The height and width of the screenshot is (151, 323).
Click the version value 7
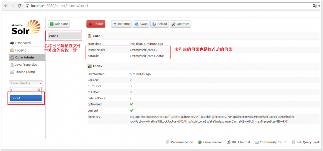[x=131, y=80]
